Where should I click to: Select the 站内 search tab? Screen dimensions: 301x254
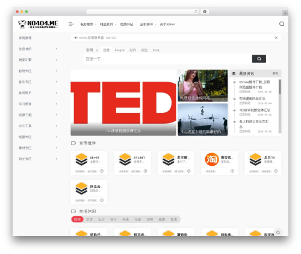point(132,50)
